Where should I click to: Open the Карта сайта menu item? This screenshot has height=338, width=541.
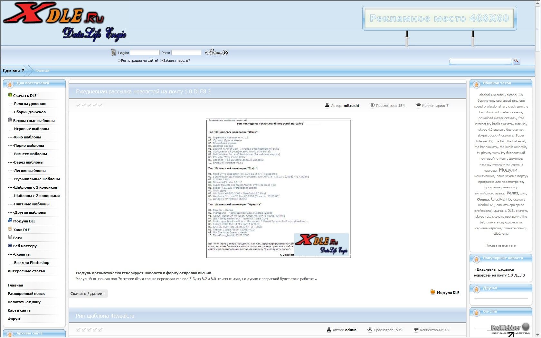coord(19,310)
